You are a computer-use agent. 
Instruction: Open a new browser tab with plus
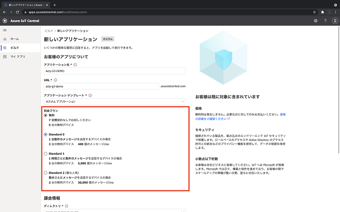coord(55,5)
